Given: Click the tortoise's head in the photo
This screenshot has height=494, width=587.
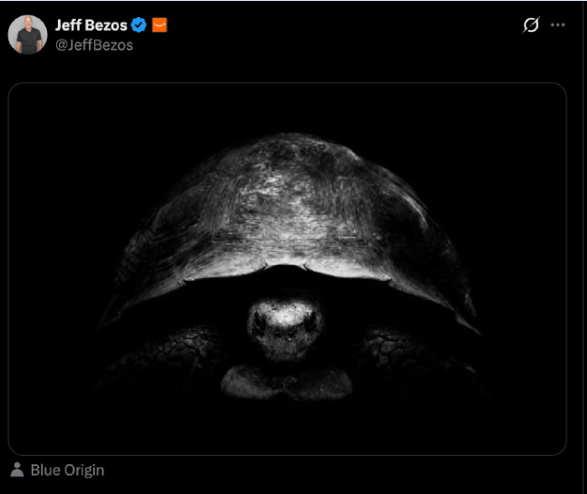Looking at the screenshot, I should (285, 328).
